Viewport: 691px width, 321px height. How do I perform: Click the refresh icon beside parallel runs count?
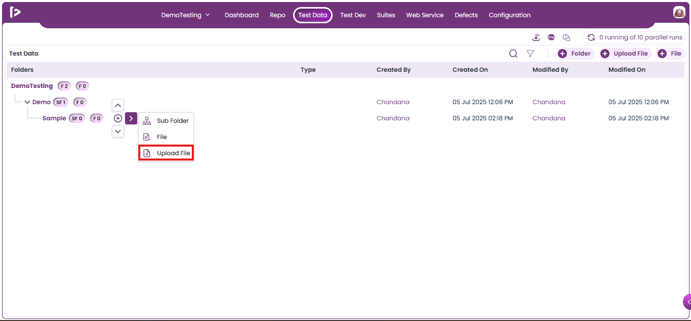(x=591, y=37)
